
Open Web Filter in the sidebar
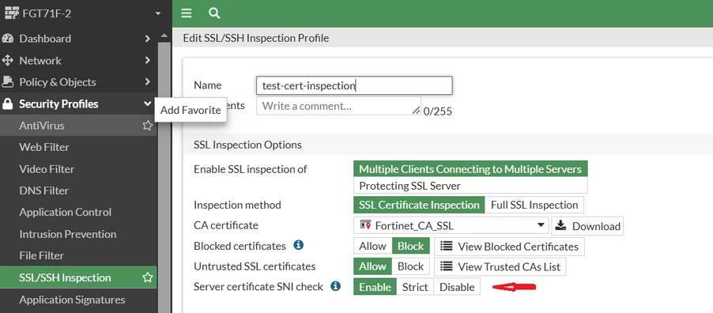(x=78, y=147)
